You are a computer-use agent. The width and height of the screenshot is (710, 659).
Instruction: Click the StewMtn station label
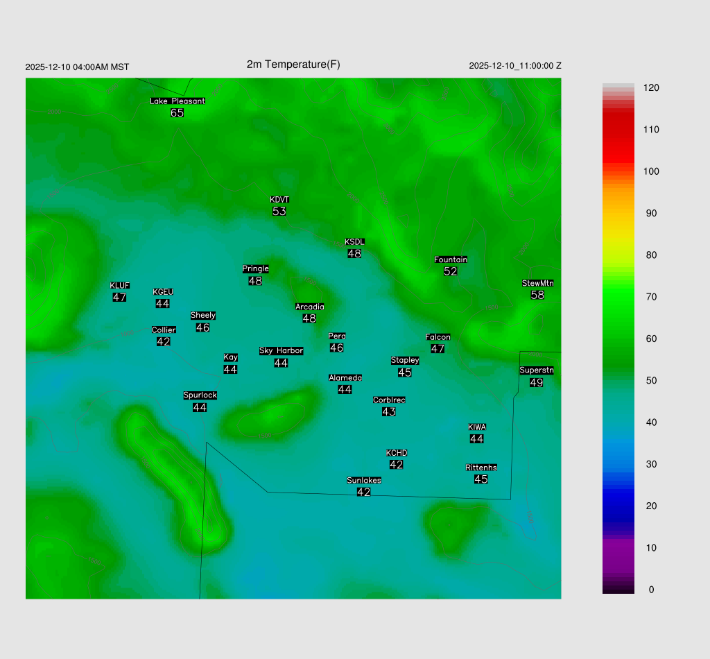537,283
